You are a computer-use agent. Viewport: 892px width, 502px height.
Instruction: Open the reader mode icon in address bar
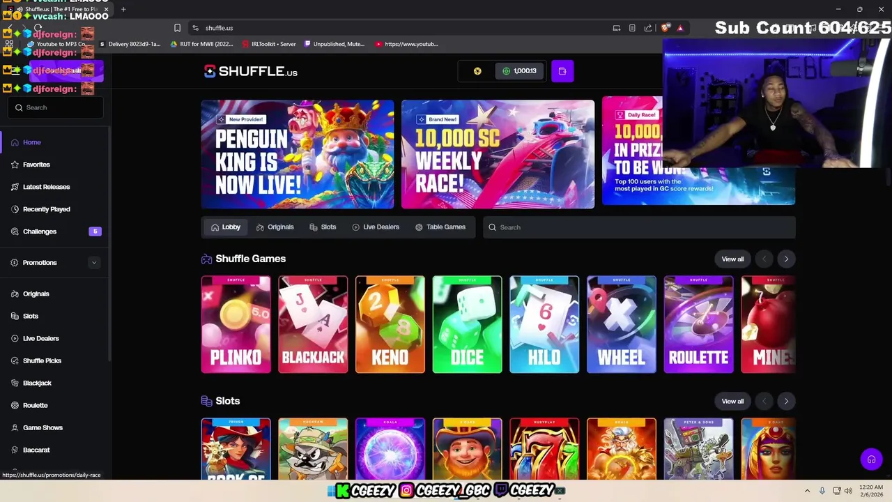[632, 28]
